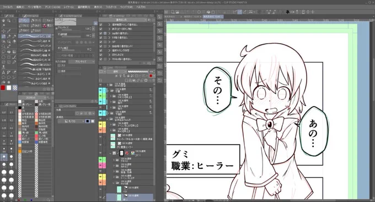Click the brush size value 120
Image resolution: width=375 pixels, height=202 pixels.
pyautogui.click(x=88, y=29)
